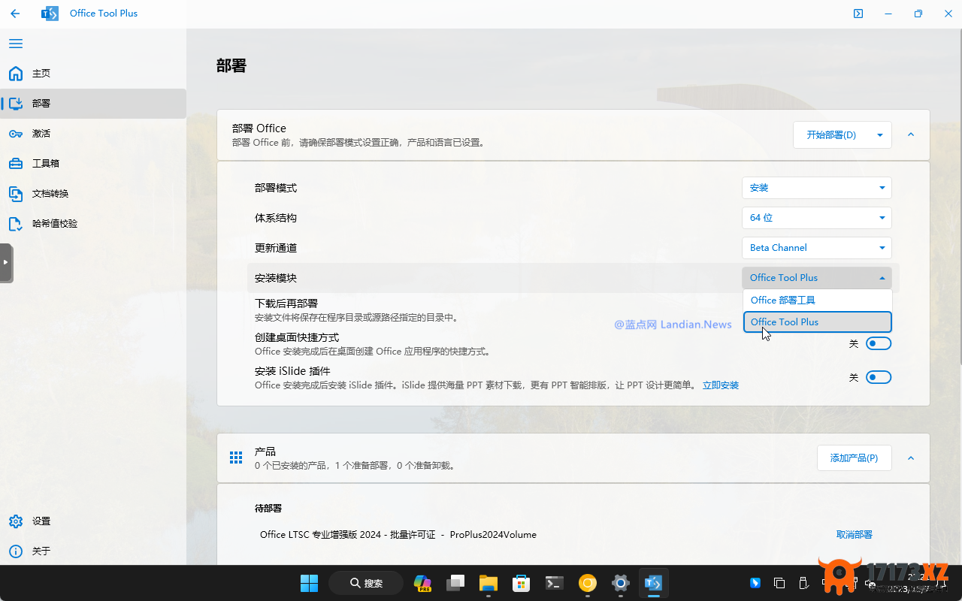Screen dimensions: 962x601
Task: Open the 体系结构 dropdown showing 64 位
Action: 817,218
